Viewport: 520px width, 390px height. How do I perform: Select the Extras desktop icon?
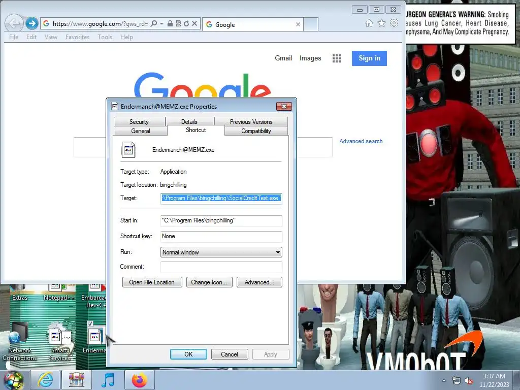pyautogui.click(x=20, y=293)
